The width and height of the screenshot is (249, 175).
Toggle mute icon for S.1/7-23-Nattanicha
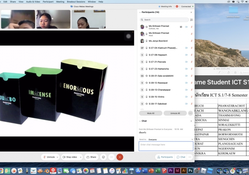coord(192,69)
